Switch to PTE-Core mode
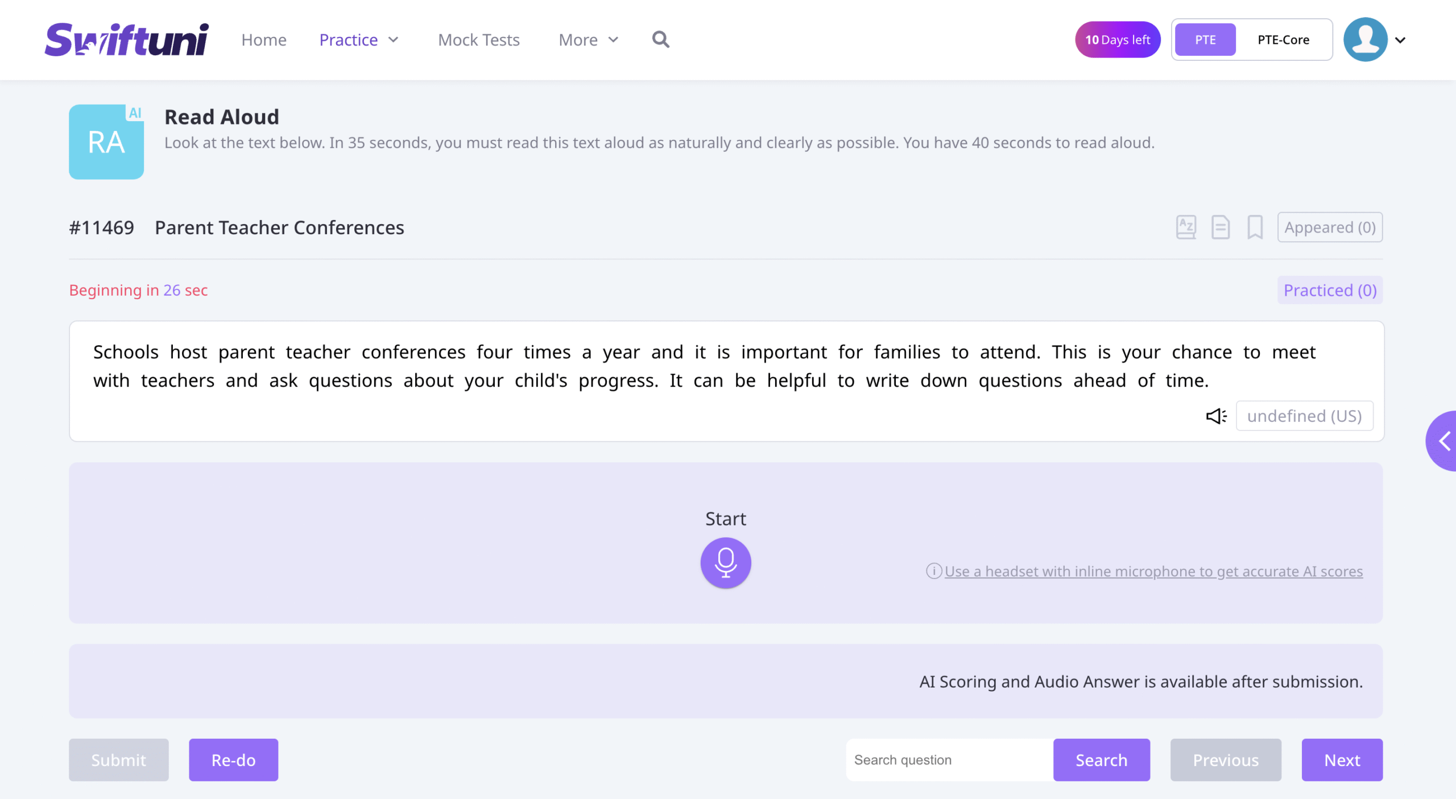This screenshot has width=1456, height=799. (1283, 40)
